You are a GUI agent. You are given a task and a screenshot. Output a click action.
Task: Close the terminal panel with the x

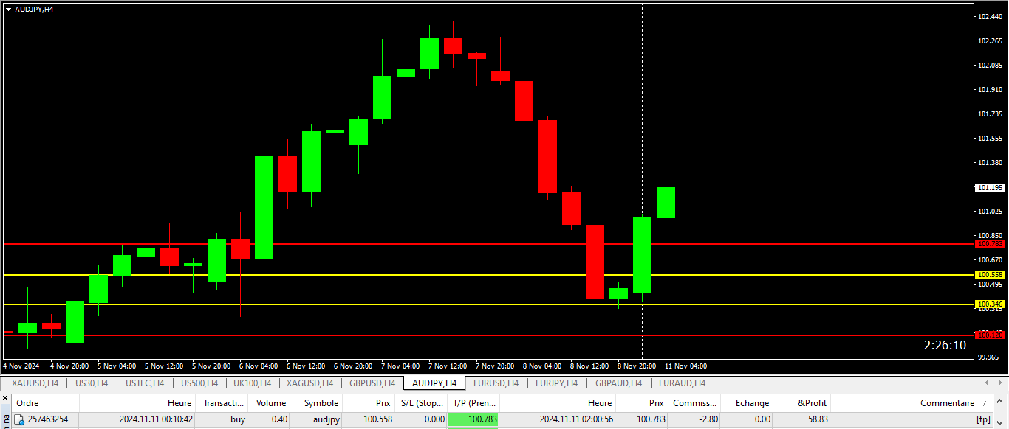click(x=4, y=397)
